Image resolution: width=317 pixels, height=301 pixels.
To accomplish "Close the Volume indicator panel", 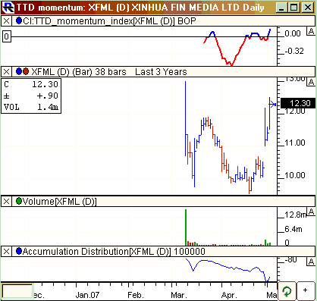I will click(x=6, y=202).
